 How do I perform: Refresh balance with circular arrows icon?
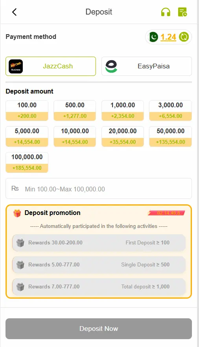pos(184,37)
